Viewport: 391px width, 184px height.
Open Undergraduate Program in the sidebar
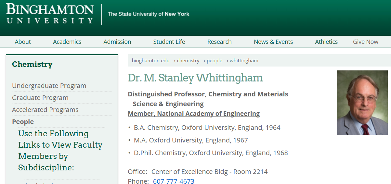click(49, 86)
